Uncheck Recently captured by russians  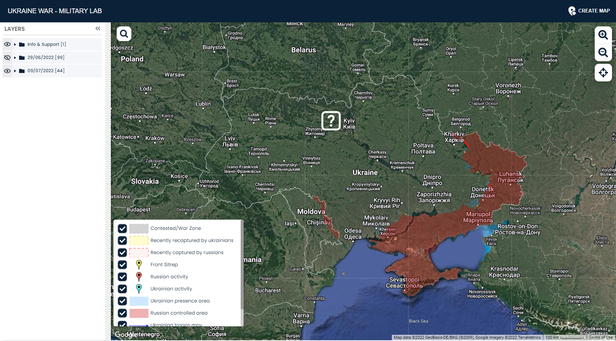123,253
